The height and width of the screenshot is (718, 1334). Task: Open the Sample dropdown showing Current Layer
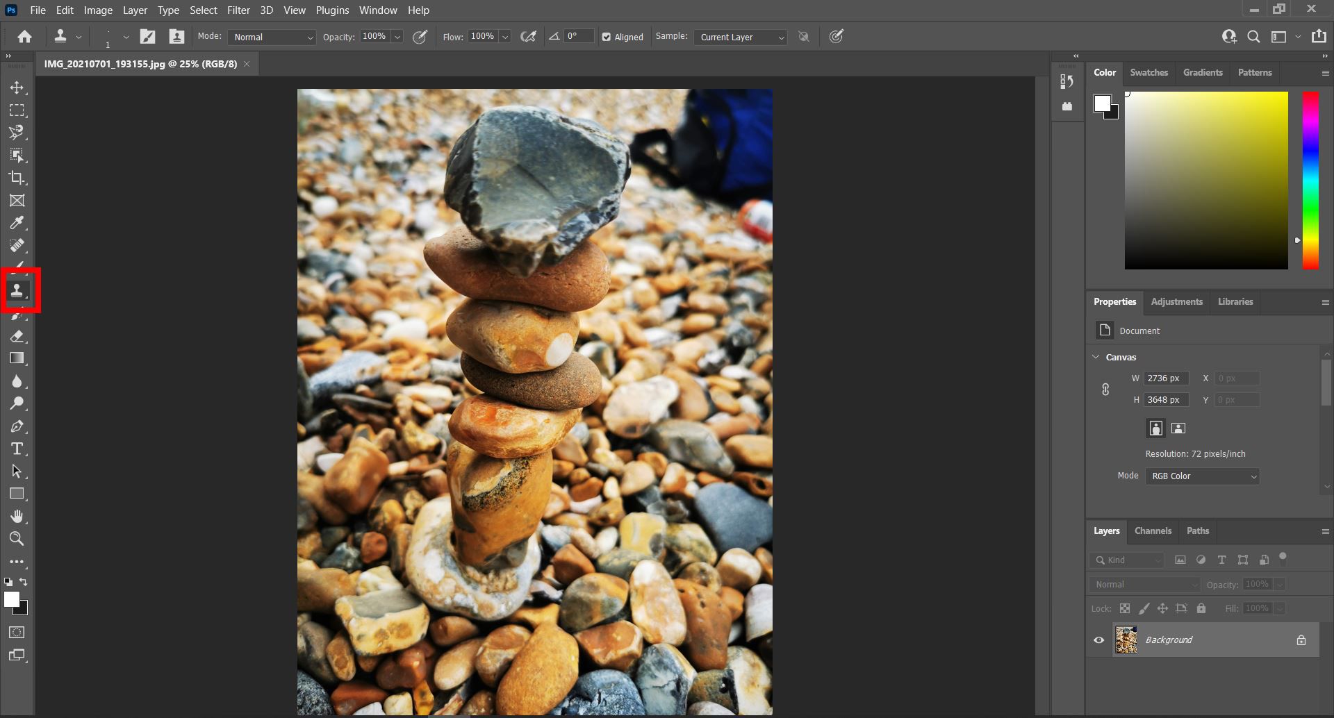click(x=739, y=37)
